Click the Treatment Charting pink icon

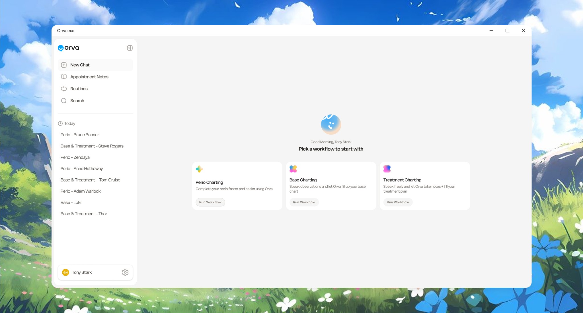387,169
